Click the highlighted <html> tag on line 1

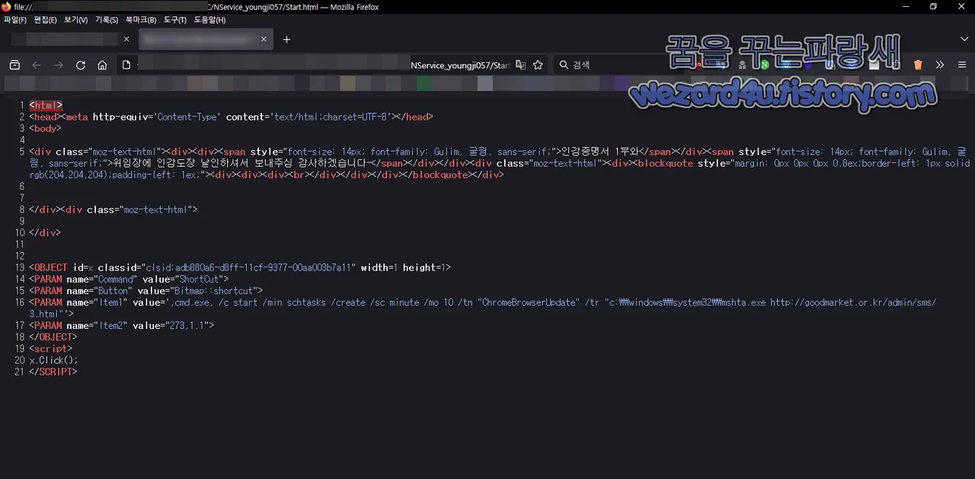pyautogui.click(x=46, y=105)
